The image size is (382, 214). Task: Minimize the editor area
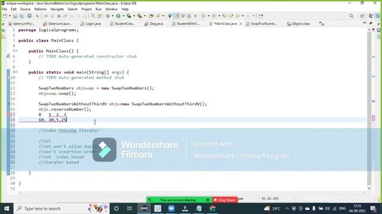pyautogui.click(x=365, y=23)
